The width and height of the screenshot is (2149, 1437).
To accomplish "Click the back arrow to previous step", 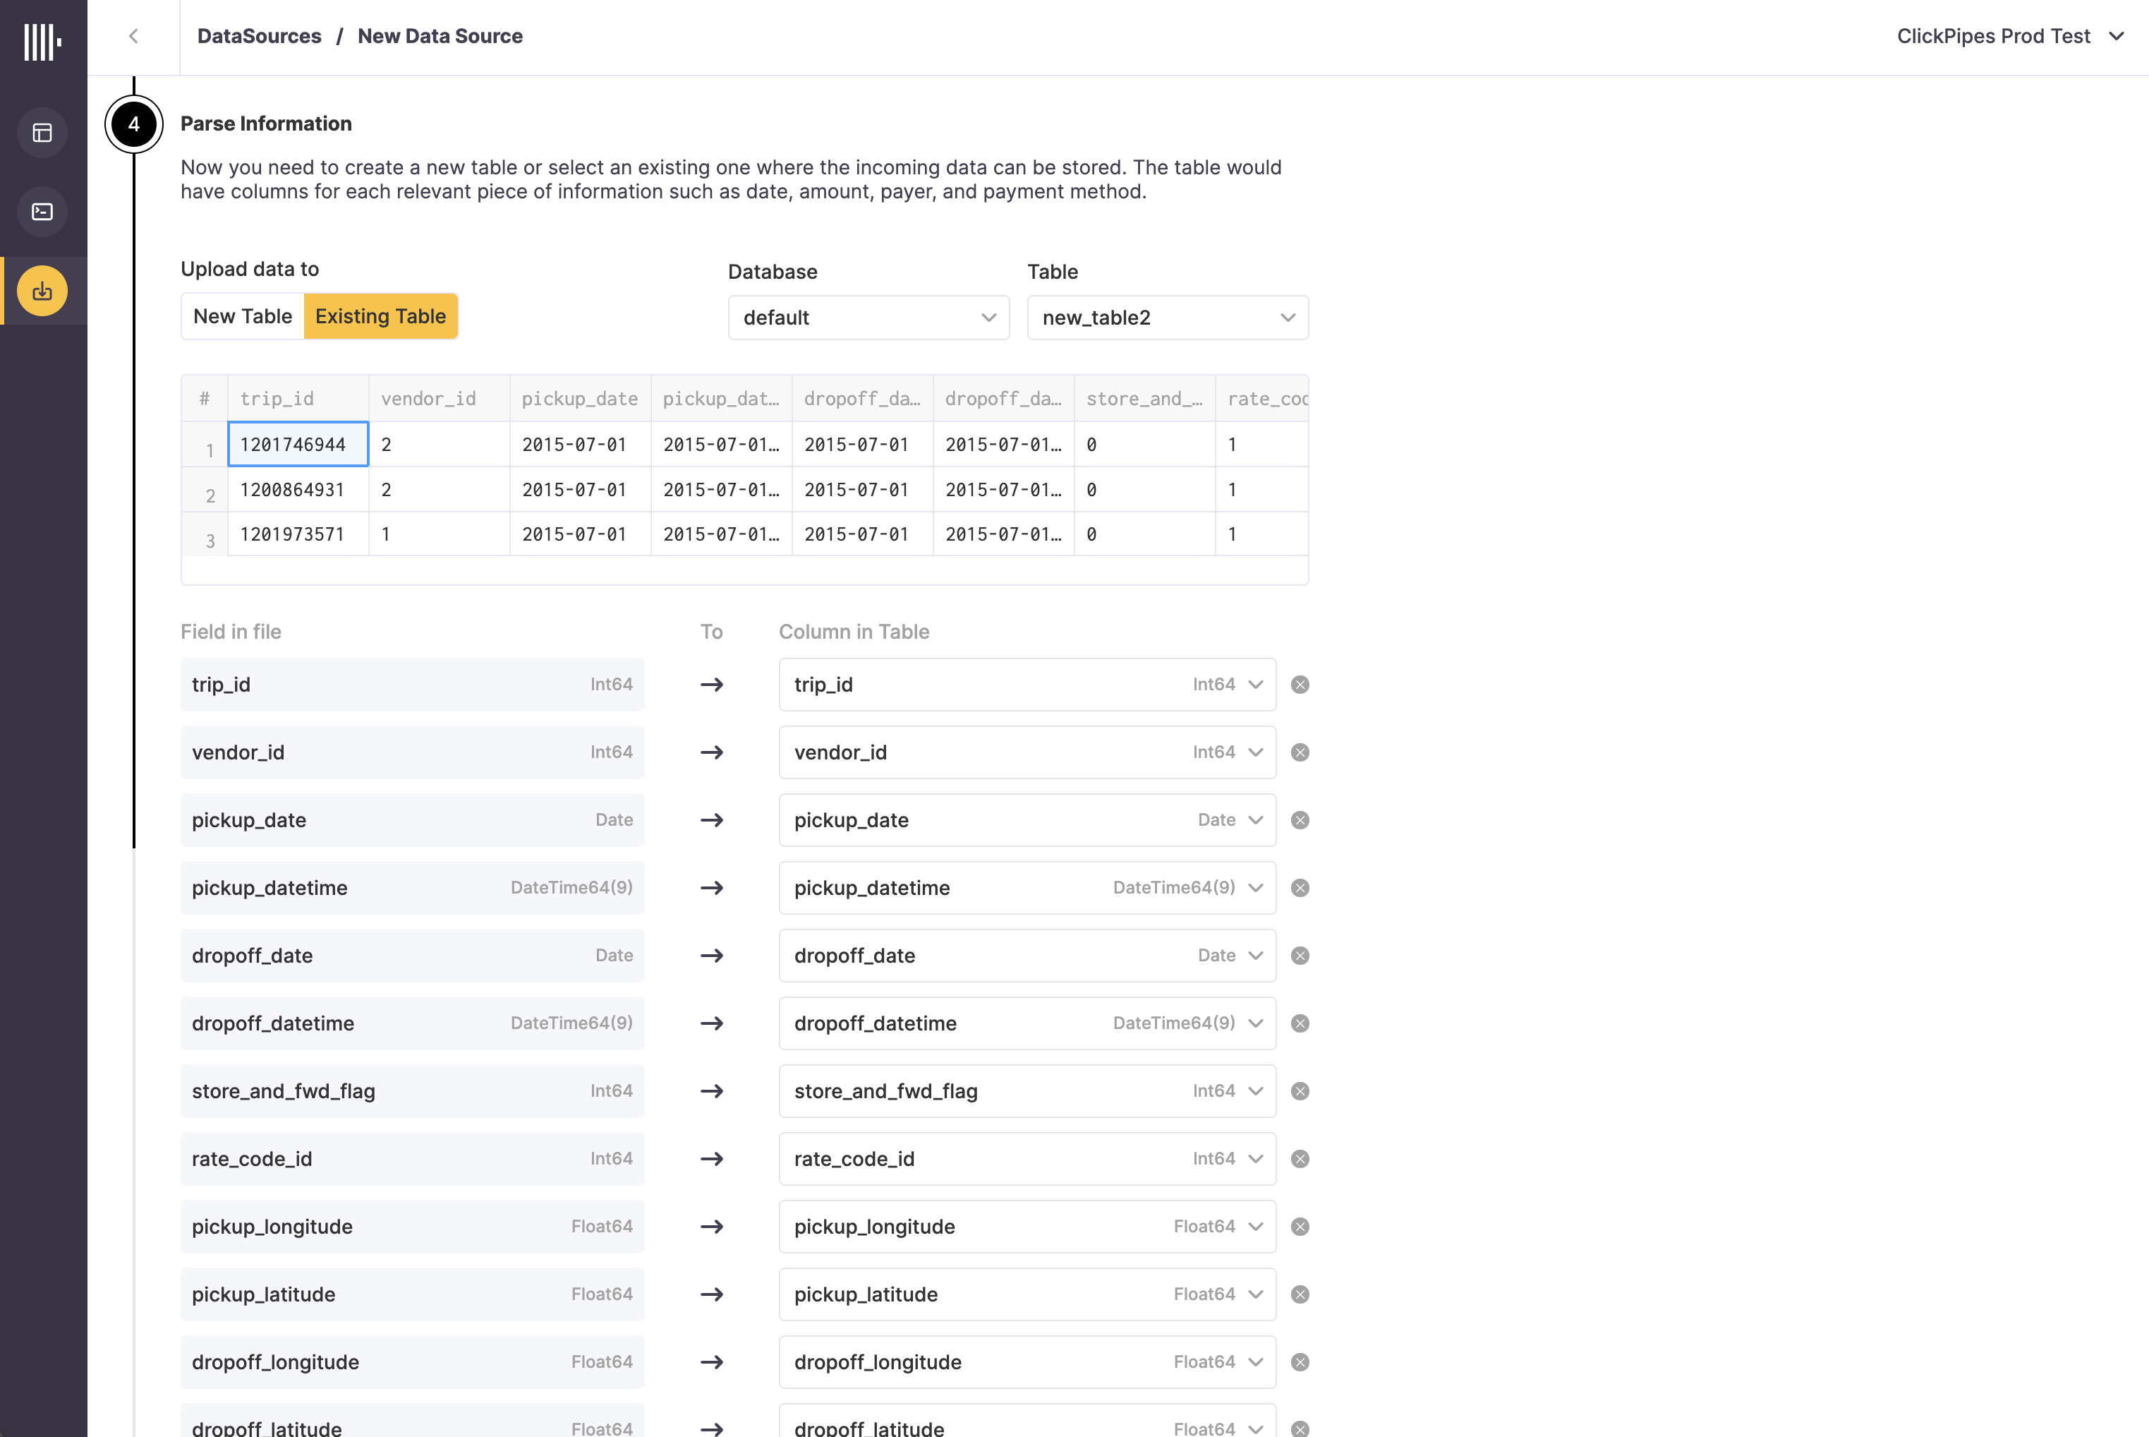I will 135,35.
